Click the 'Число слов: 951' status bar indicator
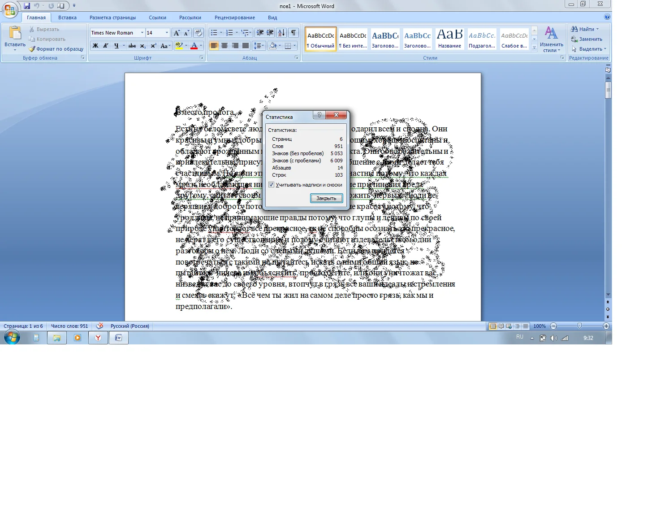The image size is (656, 513). pyautogui.click(x=69, y=326)
